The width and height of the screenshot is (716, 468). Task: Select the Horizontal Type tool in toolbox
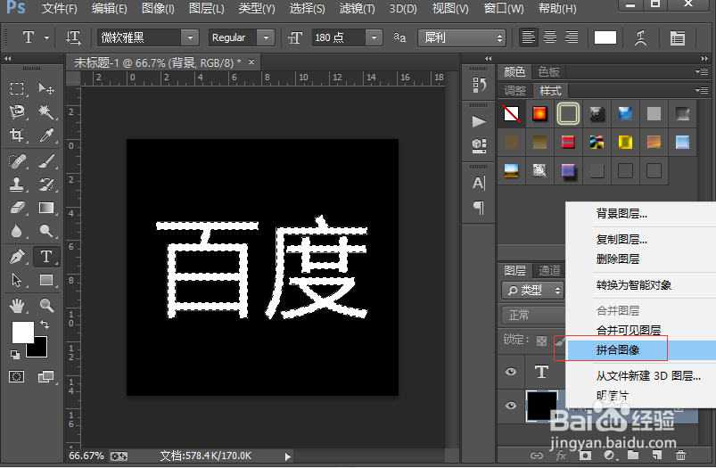click(x=46, y=257)
